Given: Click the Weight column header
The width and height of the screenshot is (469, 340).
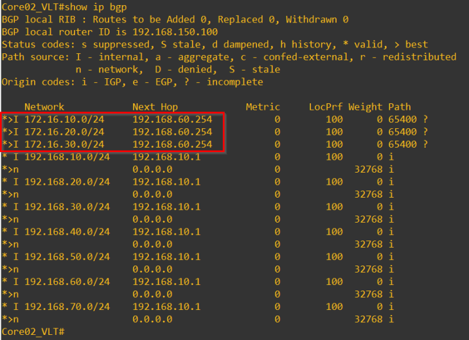Looking at the screenshot, I should [x=366, y=107].
